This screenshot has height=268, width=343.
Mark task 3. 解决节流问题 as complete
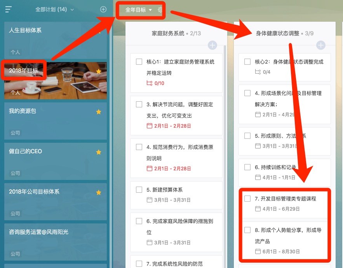pos(139,104)
